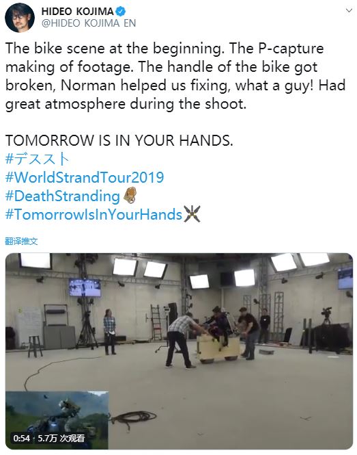The width and height of the screenshot is (357, 455).
Task: Click the TOMORROW IS IN YOUR HANDS line
Action: tap(119, 140)
